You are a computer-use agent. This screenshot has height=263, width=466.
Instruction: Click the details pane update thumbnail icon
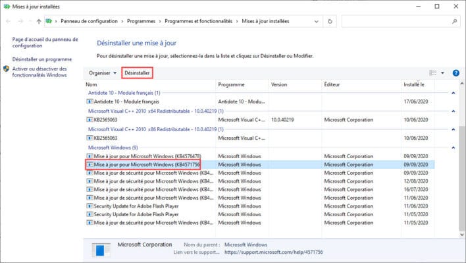click(101, 250)
